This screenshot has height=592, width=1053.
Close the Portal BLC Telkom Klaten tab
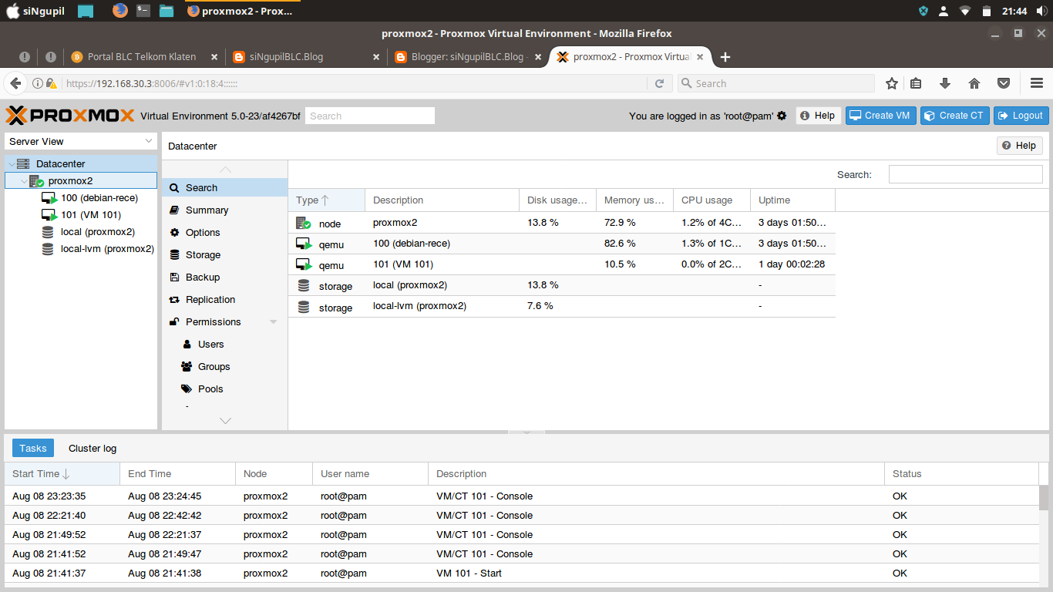point(215,56)
